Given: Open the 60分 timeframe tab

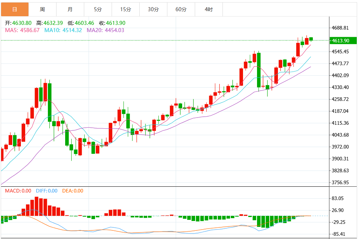Looking at the screenshot, I should click(x=181, y=9).
